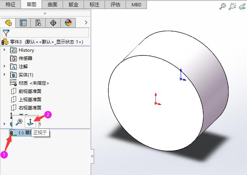This screenshot has width=247, height=175.
Task: Click the 上视基准面 plane icon
Action: click(x=14, y=99)
